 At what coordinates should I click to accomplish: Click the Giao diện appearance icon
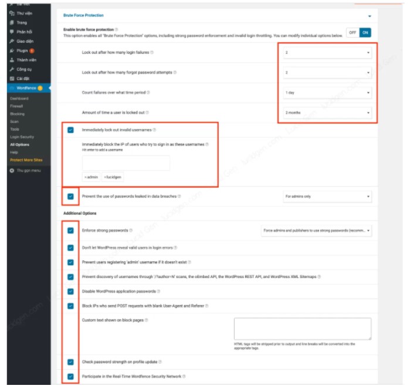(x=12, y=42)
